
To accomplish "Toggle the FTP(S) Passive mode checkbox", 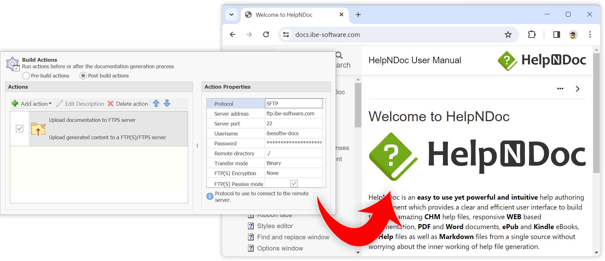I will 294,184.
